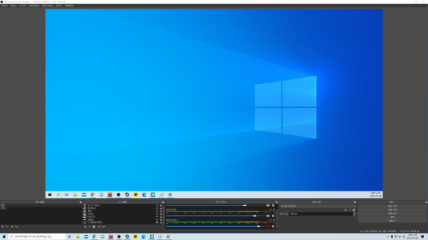Open settings gear of the top mixer channel
428x240 pixels.
273,205
